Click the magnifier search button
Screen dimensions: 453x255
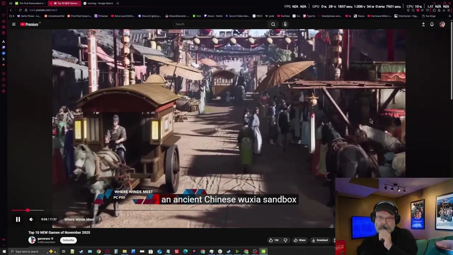coord(273,24)
